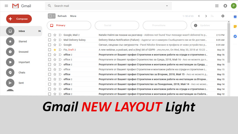Switch to the Primary tab
This screenshot has height=134, width=238.
click(x=69, y=25)
